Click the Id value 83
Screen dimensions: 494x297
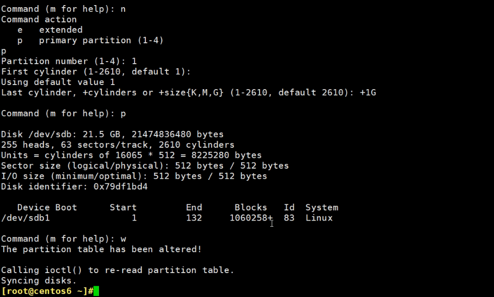click(x=289, y=218)
